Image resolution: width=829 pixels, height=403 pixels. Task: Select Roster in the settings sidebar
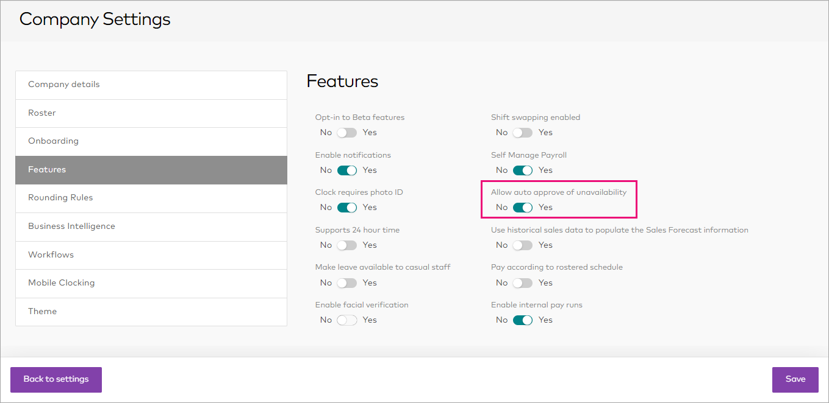click(151, 113)
